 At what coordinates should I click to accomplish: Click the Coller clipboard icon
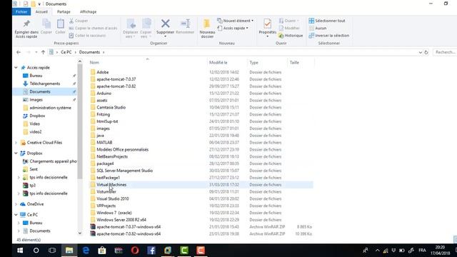[x=60, y=24]
